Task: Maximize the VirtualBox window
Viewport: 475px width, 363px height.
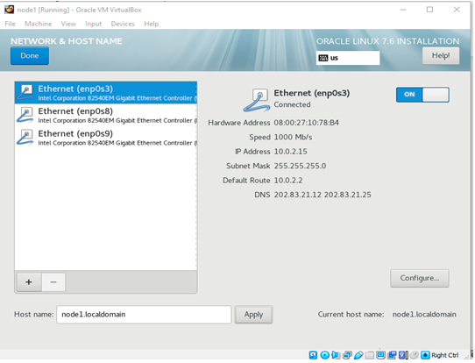Action: [x=429, y=10]
